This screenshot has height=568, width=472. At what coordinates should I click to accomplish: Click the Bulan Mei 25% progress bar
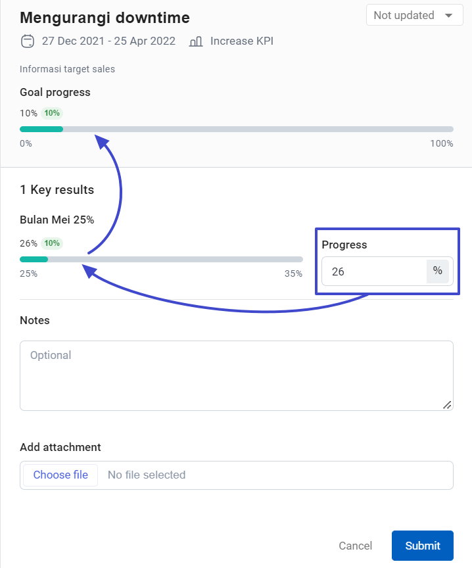click(x=161, y=259)
